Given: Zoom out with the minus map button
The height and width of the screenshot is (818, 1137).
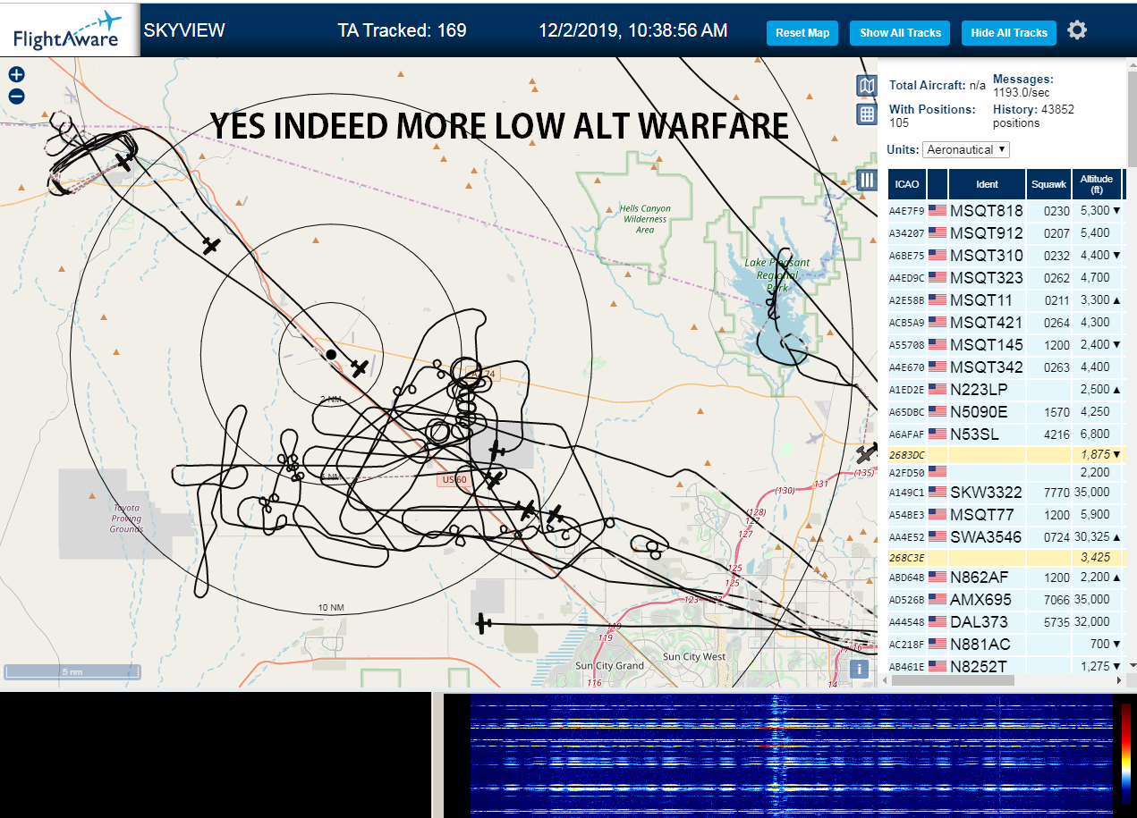Looking at the screenshot, I should point(16,97).
